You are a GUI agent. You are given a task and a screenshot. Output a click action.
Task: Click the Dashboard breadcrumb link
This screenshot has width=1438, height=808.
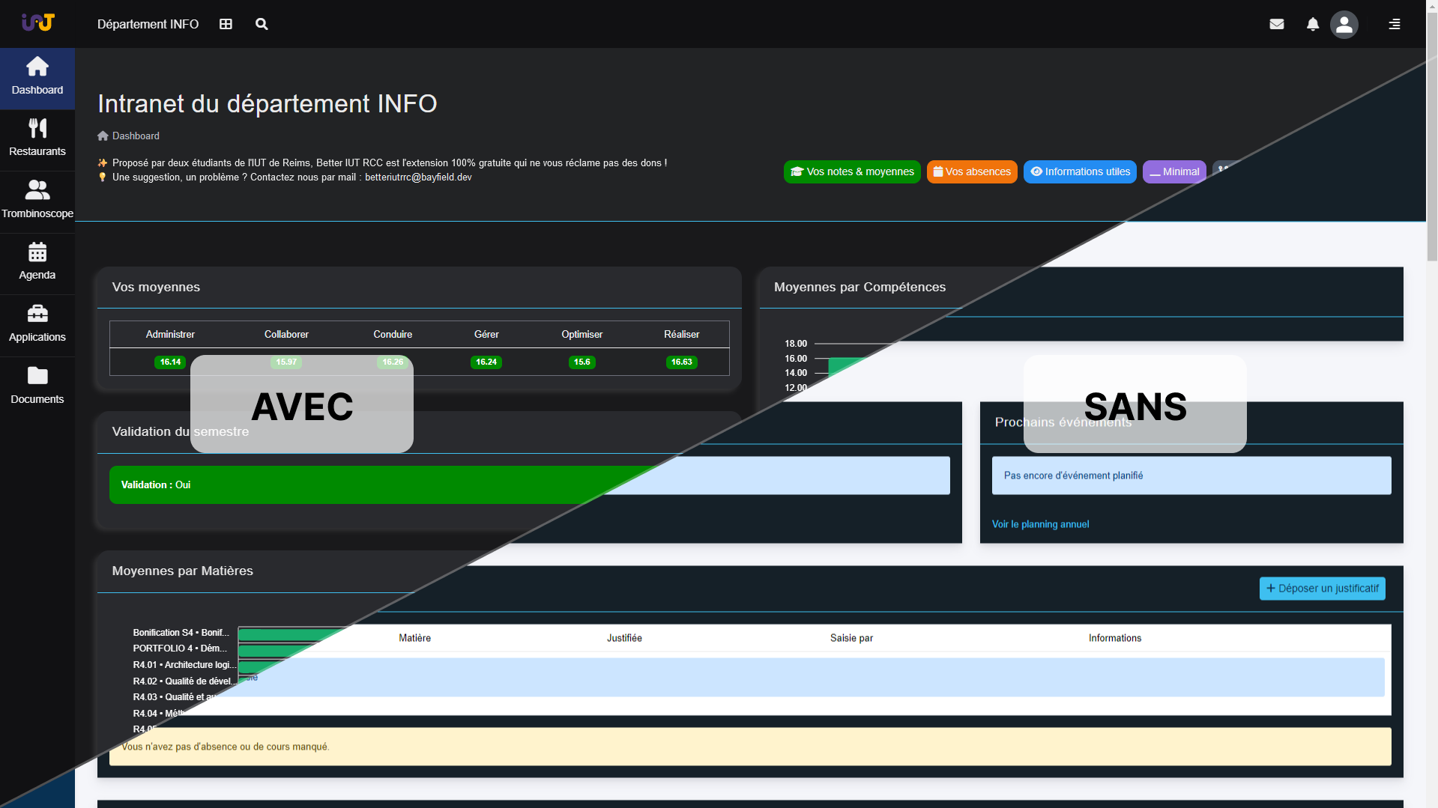(x=136, y=136)
